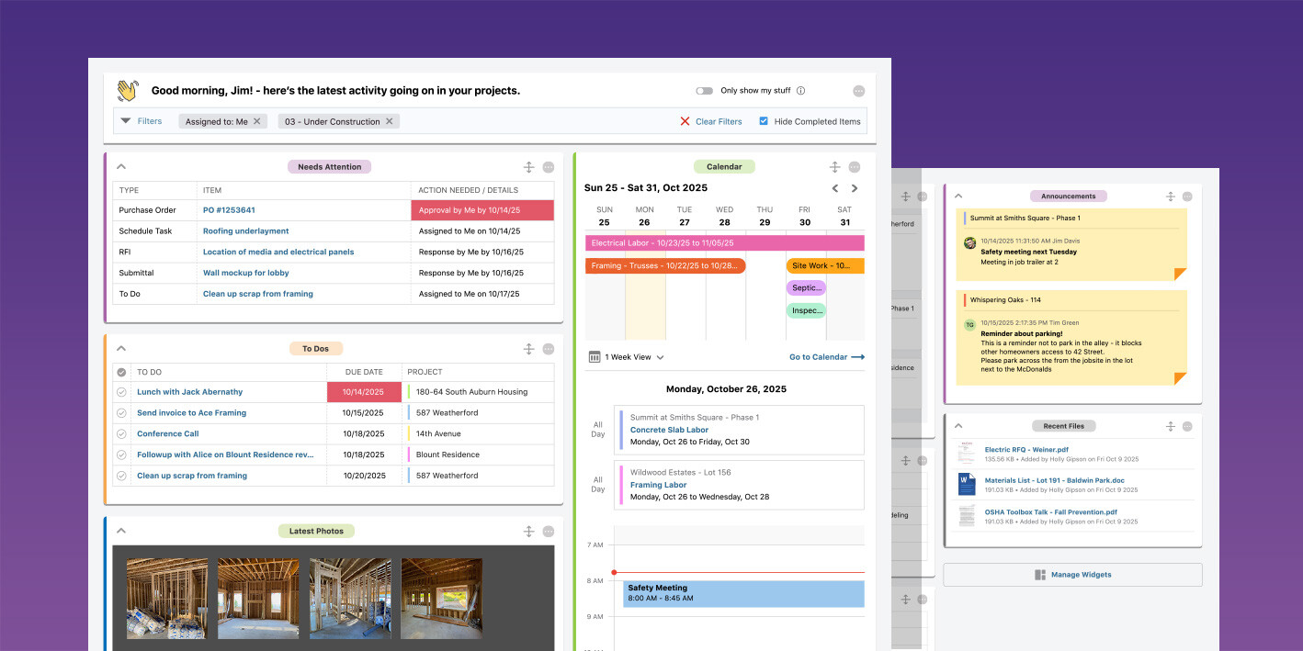Toggle the 'Only show my stuff' switch
The image size is (1303, 651).
point(704,91)
